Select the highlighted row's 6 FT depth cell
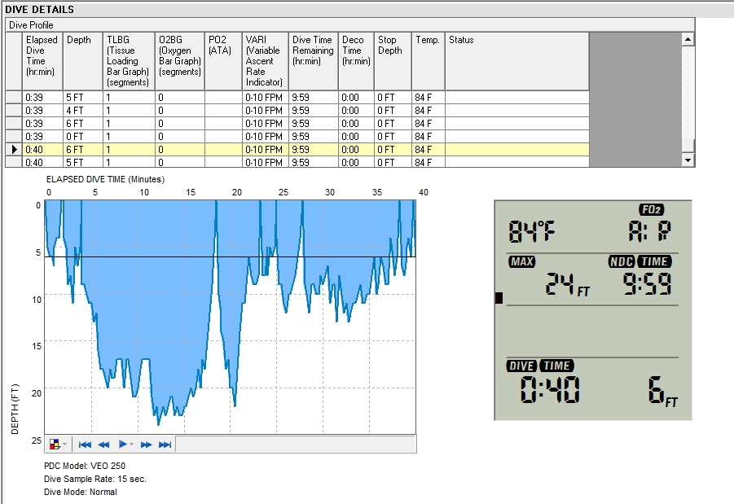The width and height of the screenshot is (734, 504). (x=83, y=149)
